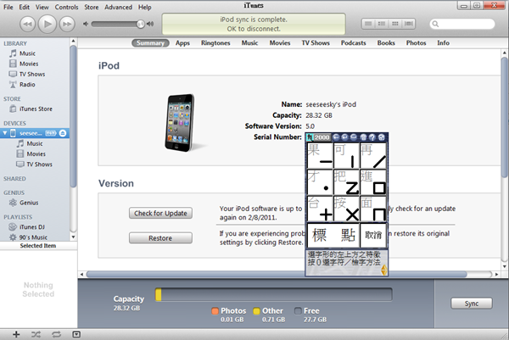Switch to the Books tab
The image size is (509, 340).
pos(386,43)
